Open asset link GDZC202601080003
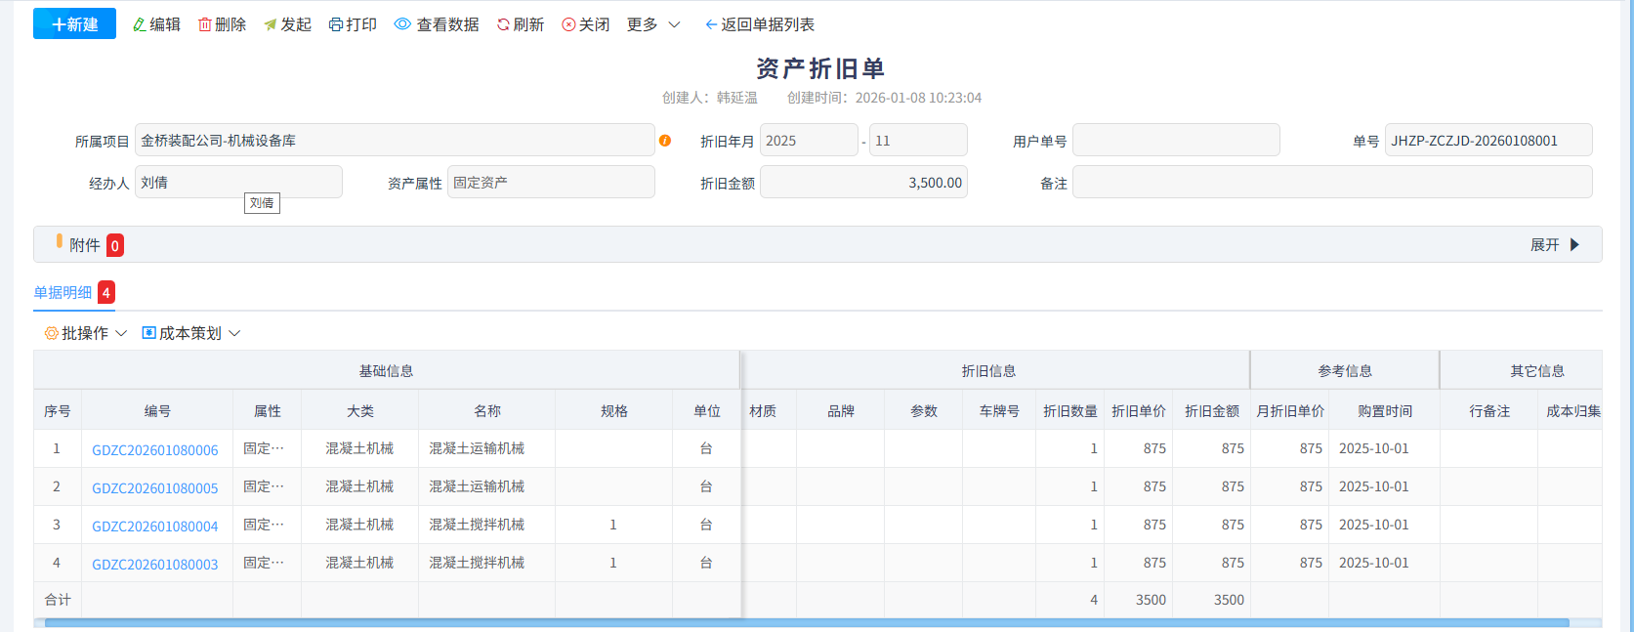The height and width of the screenshot is (632, 1634). (155, 565)
